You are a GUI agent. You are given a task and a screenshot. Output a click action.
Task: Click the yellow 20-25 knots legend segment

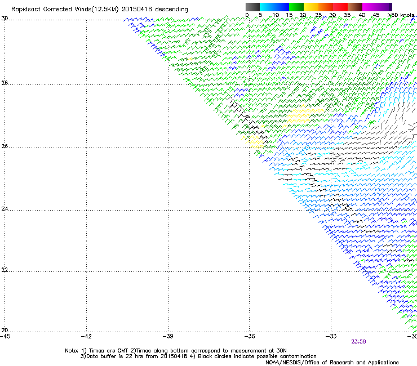(x=311, y=7)
